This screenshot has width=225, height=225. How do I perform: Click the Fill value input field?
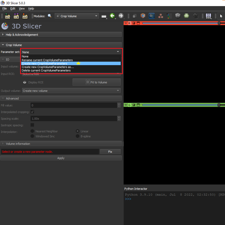pyautogui.click(x=74, y=105)
